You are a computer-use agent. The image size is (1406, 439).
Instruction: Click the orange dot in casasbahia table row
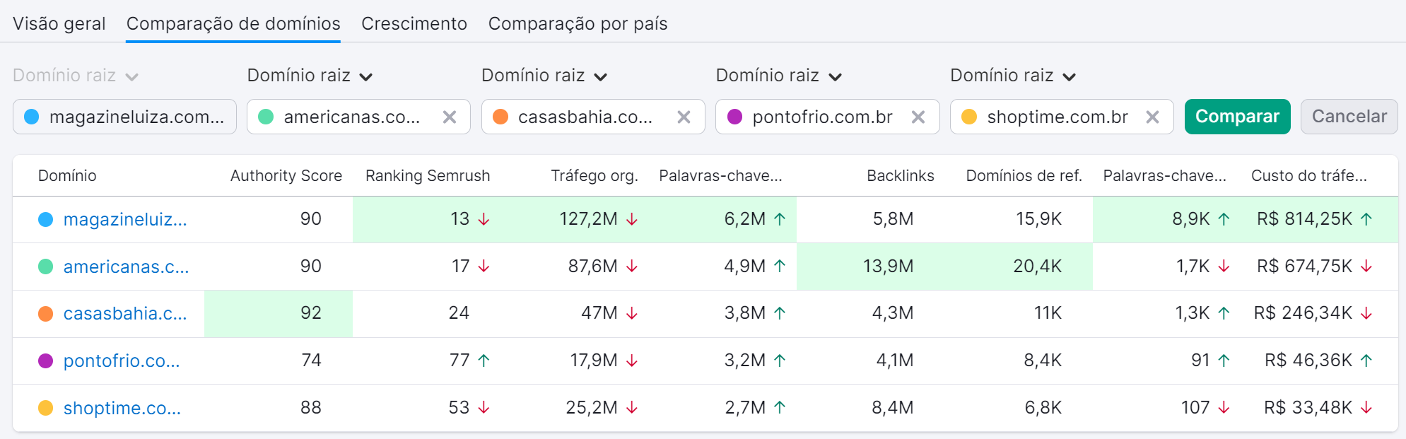46,314
